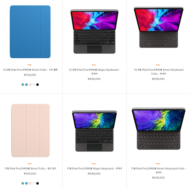
Task: Select teal green swatch for 11 Smart Folio
Action: [23, 183]
